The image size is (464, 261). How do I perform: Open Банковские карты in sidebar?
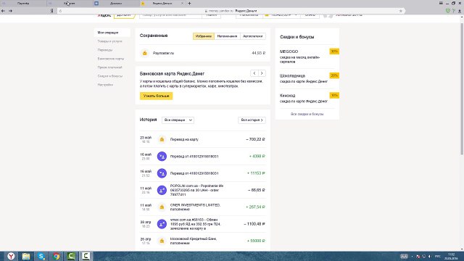coord(111,59)
